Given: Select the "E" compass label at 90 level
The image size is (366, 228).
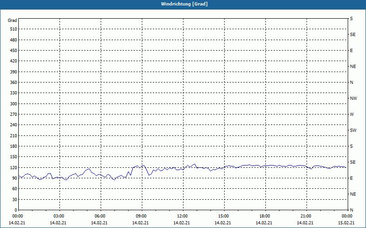Looking at the screenshot, I should click(x=351, y=178).
